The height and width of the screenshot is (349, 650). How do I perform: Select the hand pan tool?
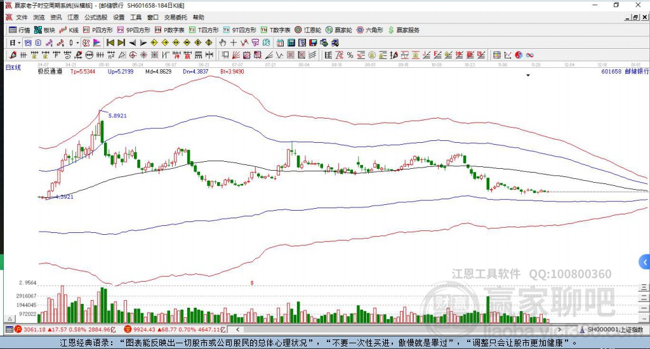point(223,43)
